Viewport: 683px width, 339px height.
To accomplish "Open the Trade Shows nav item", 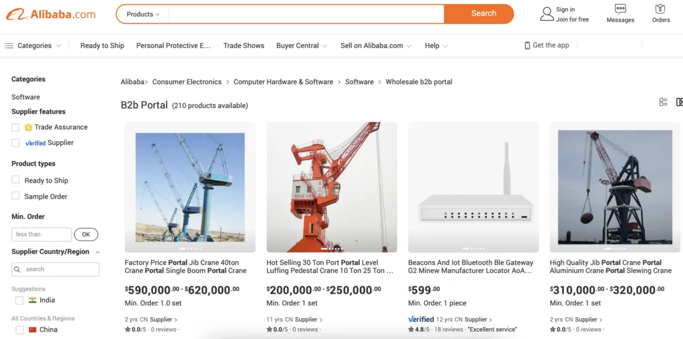I will click(244, 46).
